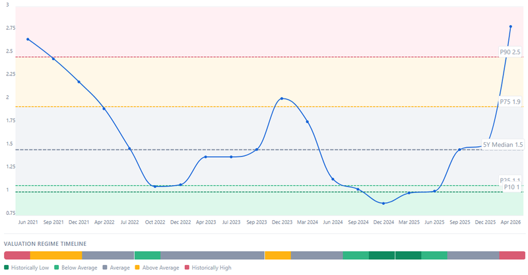Click the Oct 2022 x-axis label
Viewport: 528px width, 275px height.
click(155, 223)
